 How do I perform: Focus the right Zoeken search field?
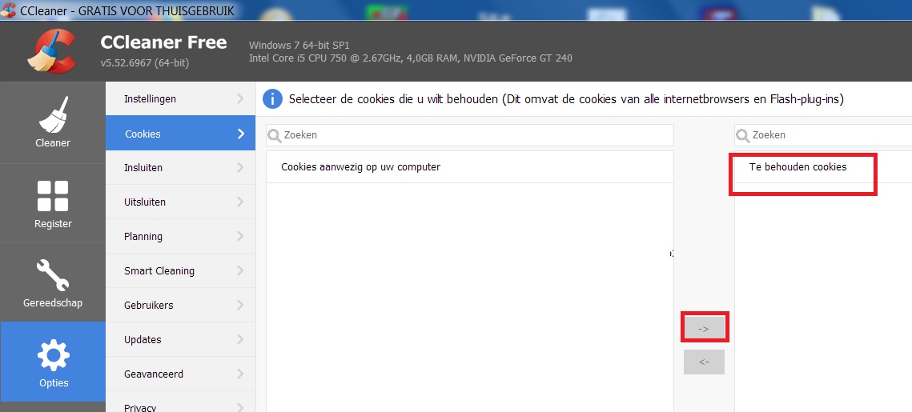[x=823, y=135]
